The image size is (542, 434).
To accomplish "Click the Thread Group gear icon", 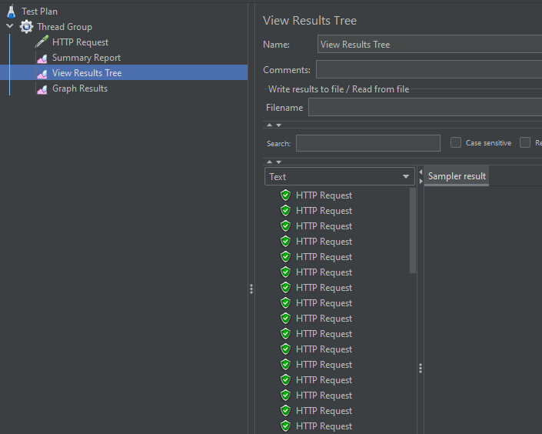I will point(27,27).
